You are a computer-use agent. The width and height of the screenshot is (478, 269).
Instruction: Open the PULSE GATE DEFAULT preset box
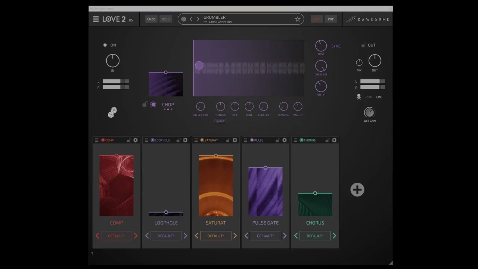(x=265, y=236)
